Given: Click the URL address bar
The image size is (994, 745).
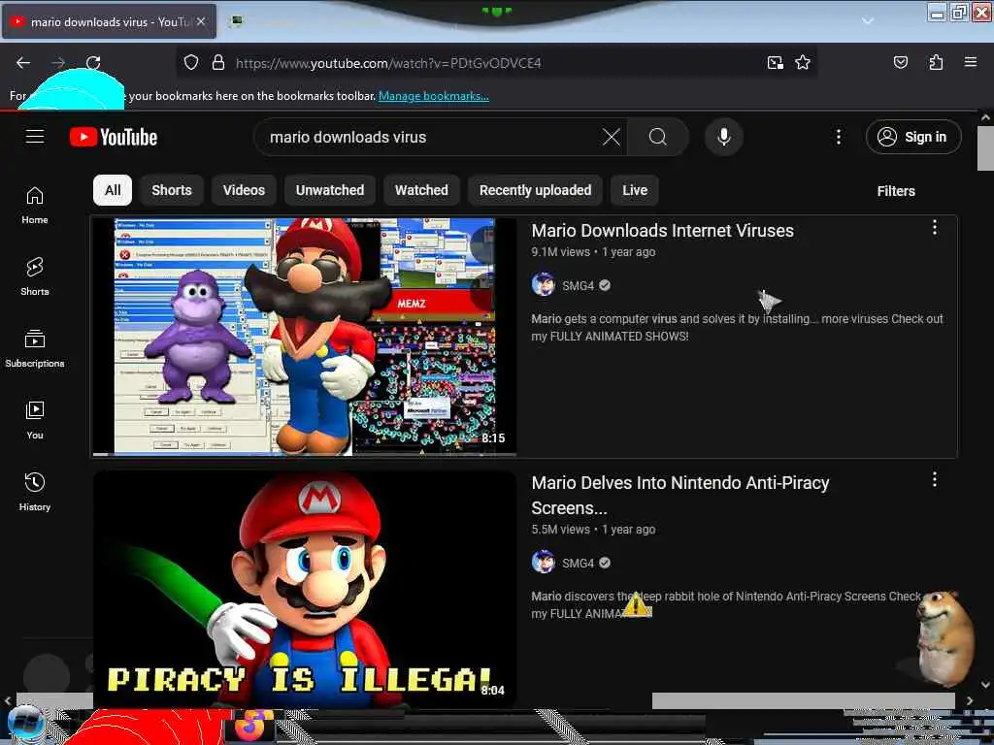Looking at the screenshot, I should 494,63.
